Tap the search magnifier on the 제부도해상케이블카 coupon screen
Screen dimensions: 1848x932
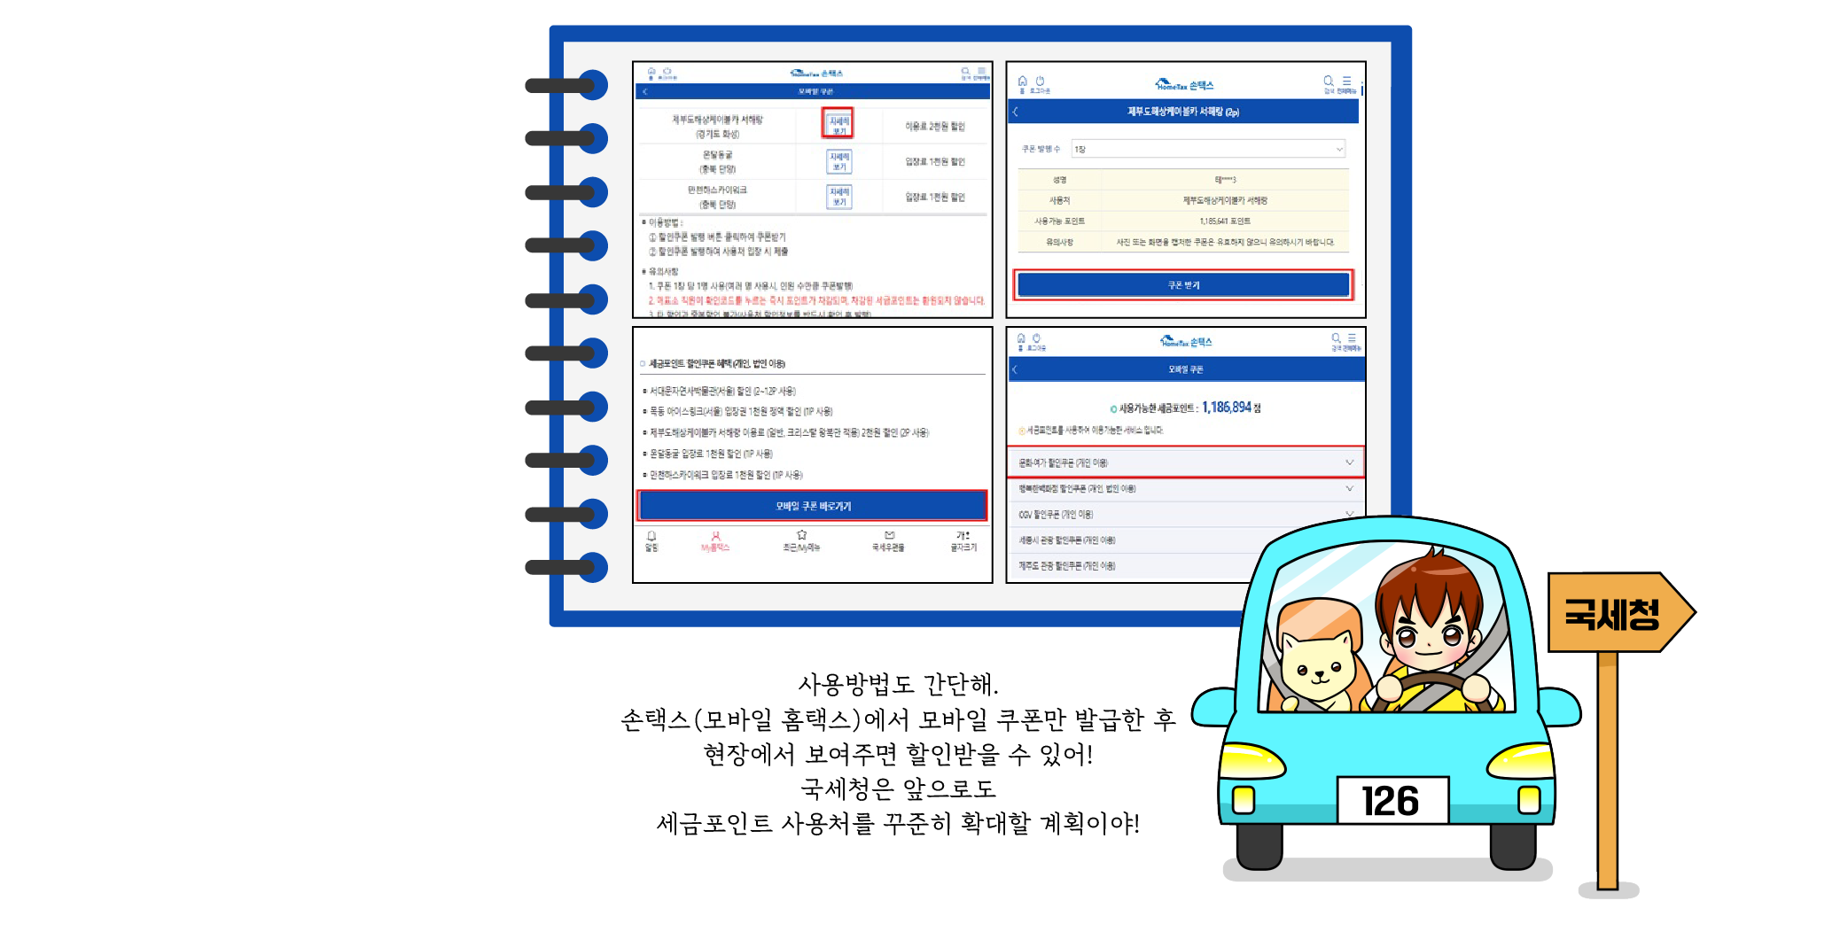click(1328, 82)
